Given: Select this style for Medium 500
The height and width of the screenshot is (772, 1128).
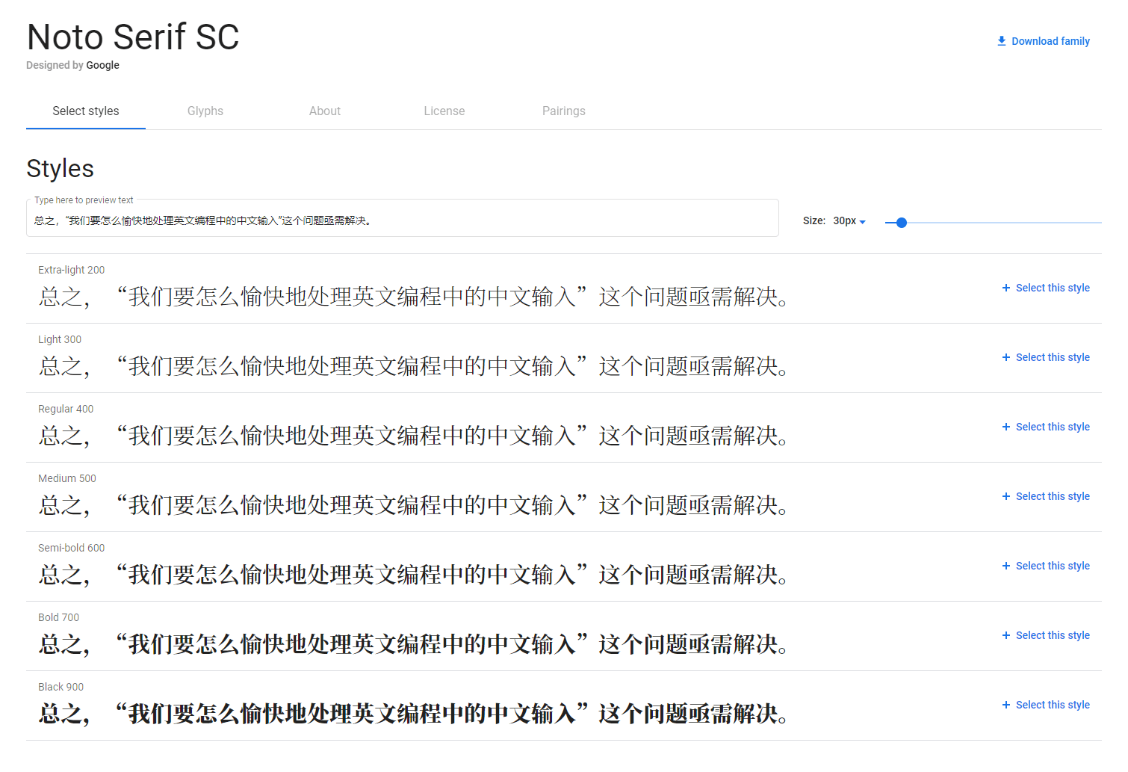Looking at the screenshot, I should tap(1046, 496).
